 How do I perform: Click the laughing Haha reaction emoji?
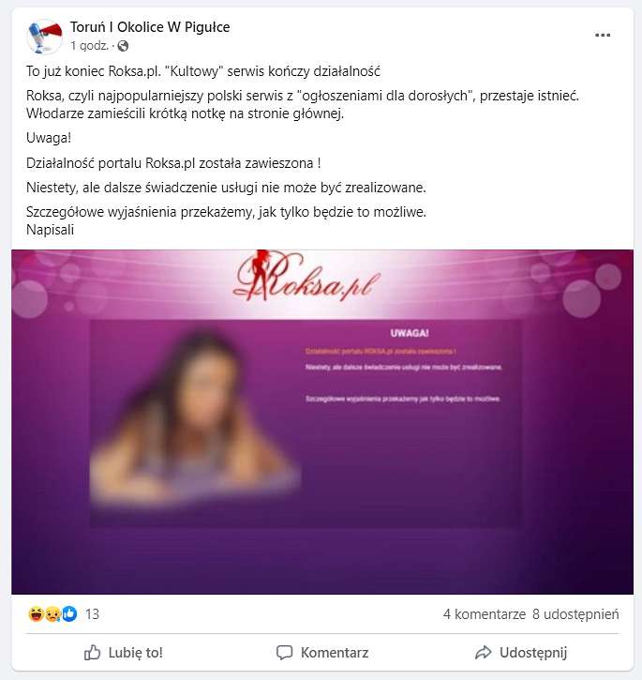pyautogui.click(x=36, y=613)
